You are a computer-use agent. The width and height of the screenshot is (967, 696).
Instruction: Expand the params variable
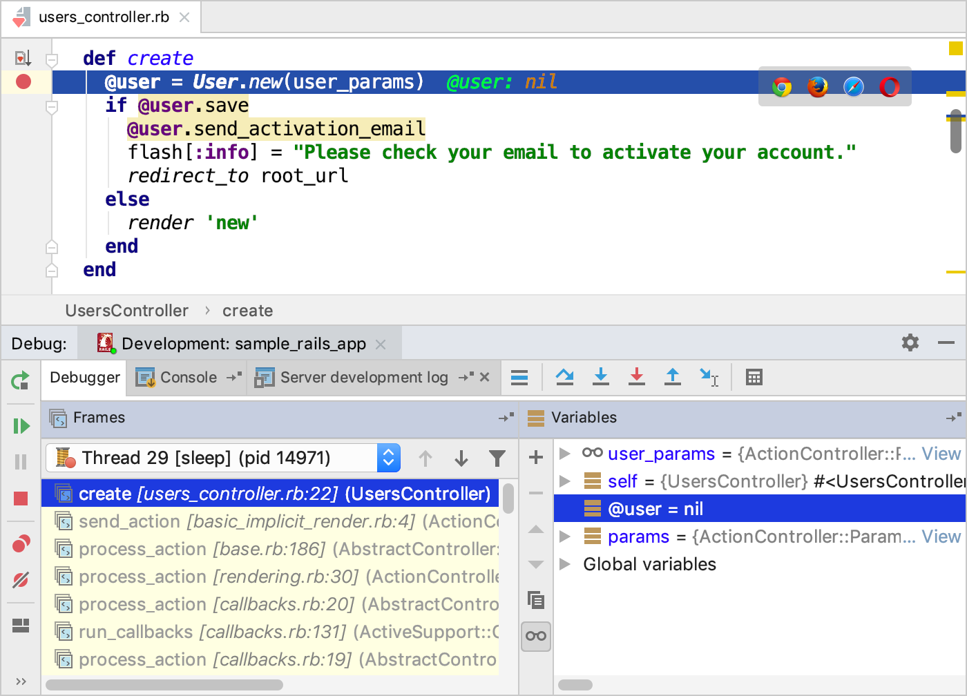pyautogui.click(x=564, y=536)
